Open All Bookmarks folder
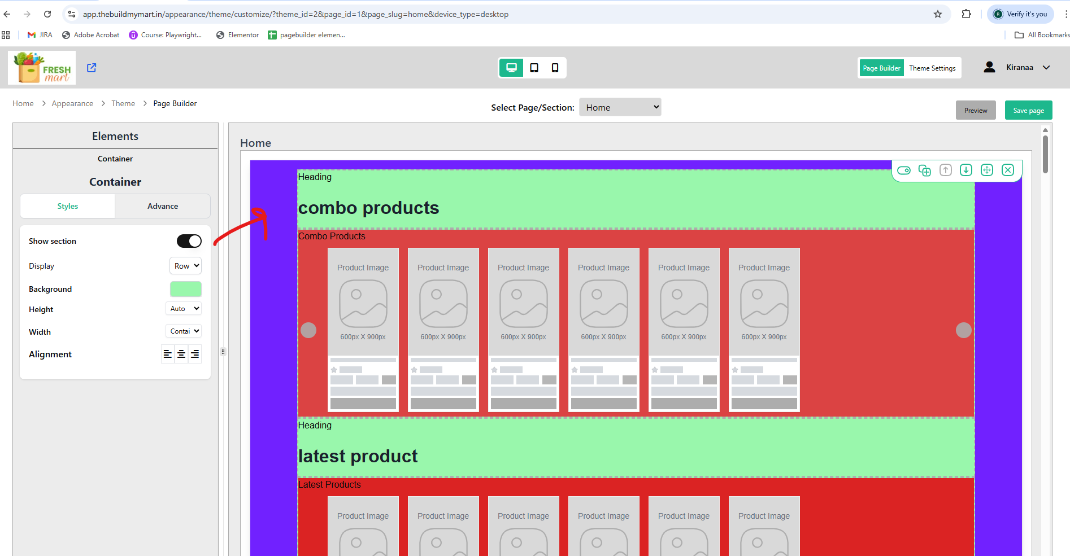This screenshot has width=1070, height=556. pyautogui.click(x=1042, y=35)
